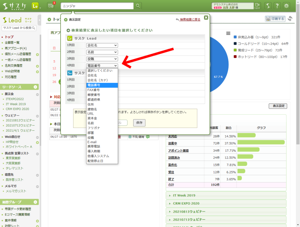Expand the IT Week 2019 accordion
Screen dimensions: 300x227
(x=184, y=195)
